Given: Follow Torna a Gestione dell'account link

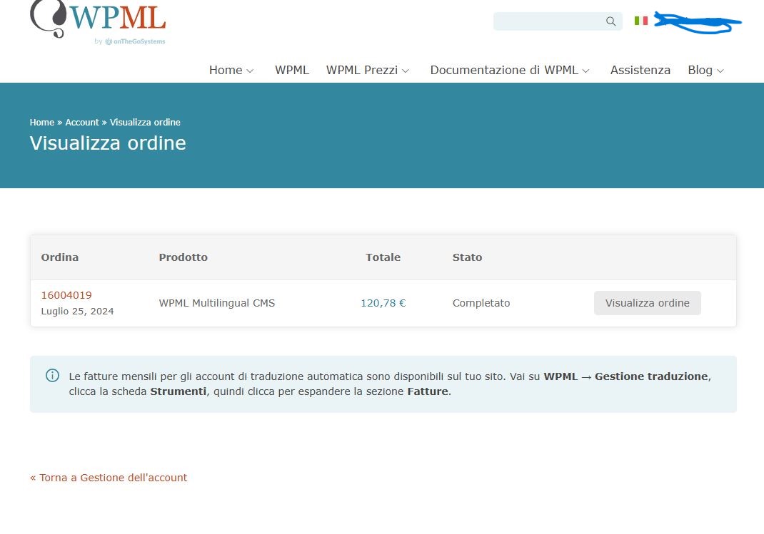Looking at the screenshot, I should [x=109, y=478].
